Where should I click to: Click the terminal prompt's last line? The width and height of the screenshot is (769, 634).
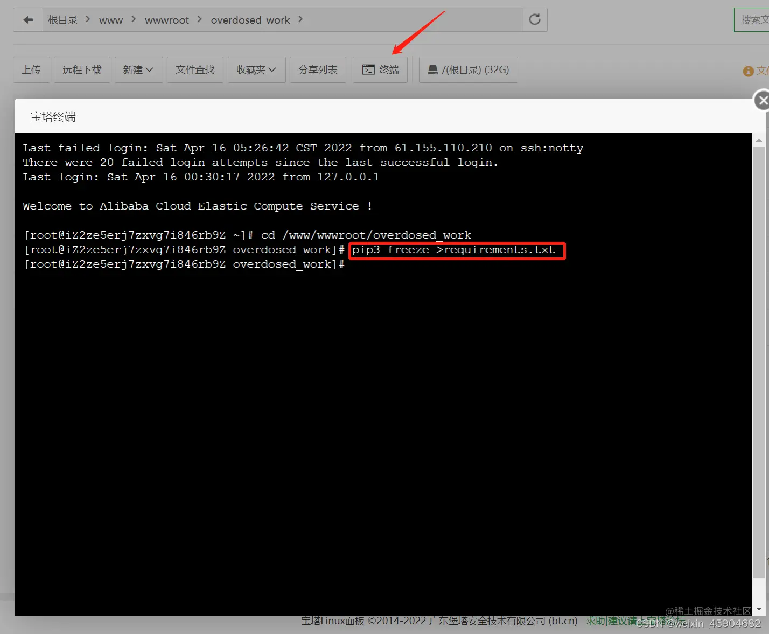click(x=184, y=264)
